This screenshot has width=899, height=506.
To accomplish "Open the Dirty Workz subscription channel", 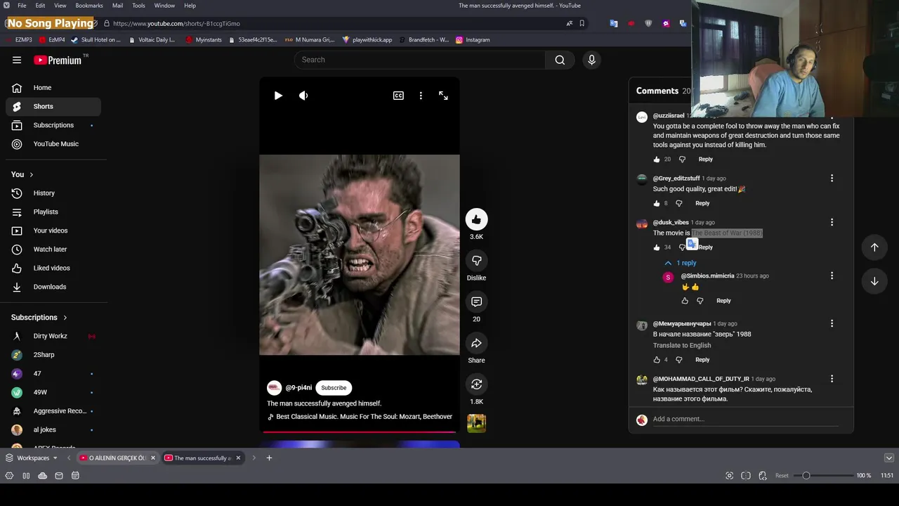I will 53,336.
